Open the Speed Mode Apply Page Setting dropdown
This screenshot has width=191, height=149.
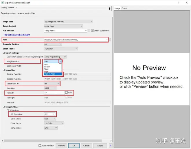tap(55, 57)
